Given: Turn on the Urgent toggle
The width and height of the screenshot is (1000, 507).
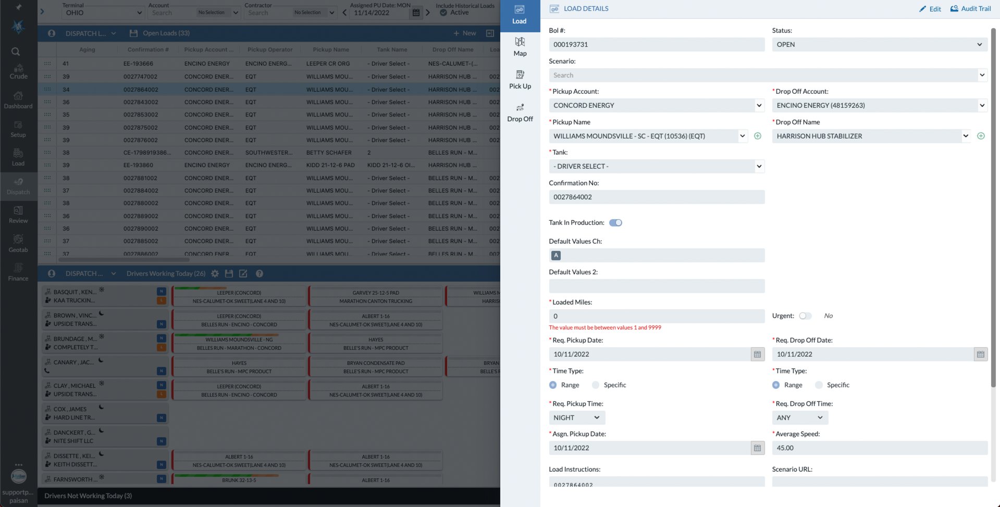Looking at the screenshot, I should click(806, 315).
